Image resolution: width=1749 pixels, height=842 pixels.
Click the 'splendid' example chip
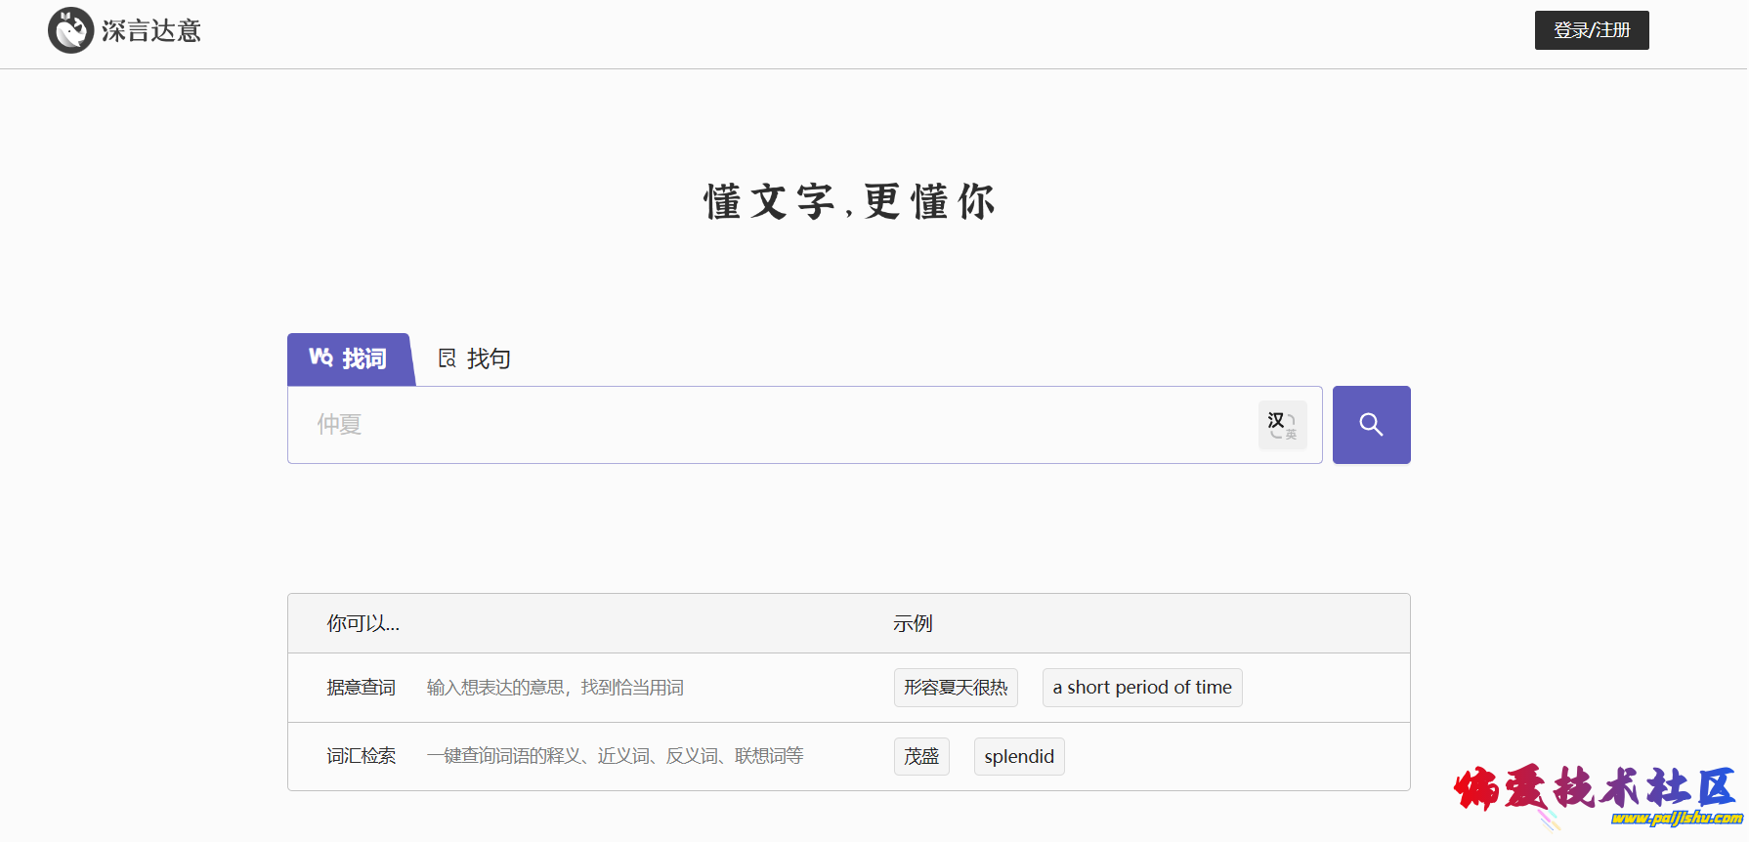point(1018,757)
